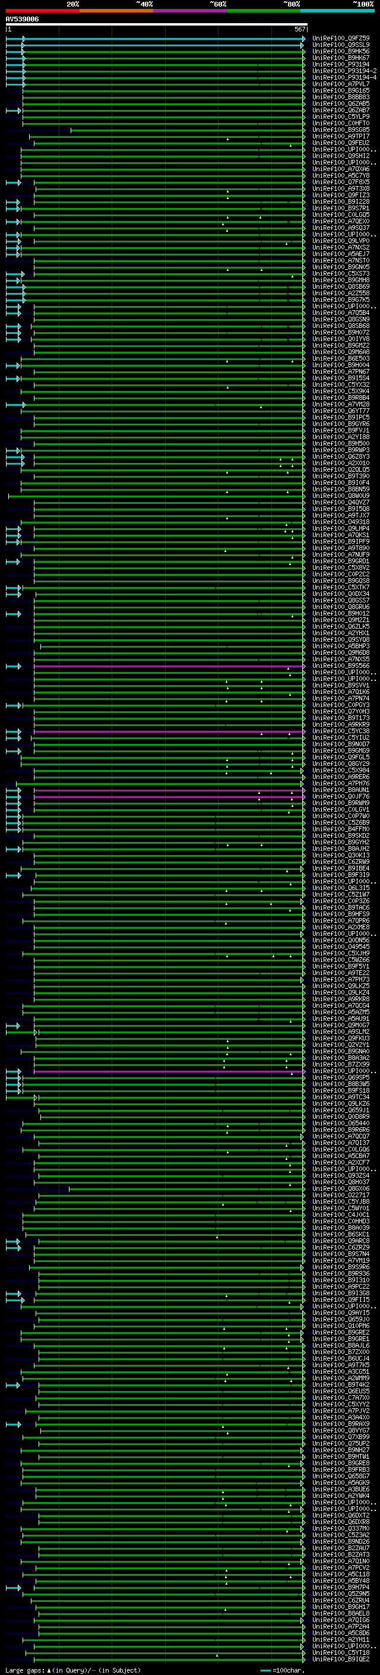Select label UniRef100_B9GMG9
Image resolution: width=380 pixels, height=1675 pixels.
(341, 751)
